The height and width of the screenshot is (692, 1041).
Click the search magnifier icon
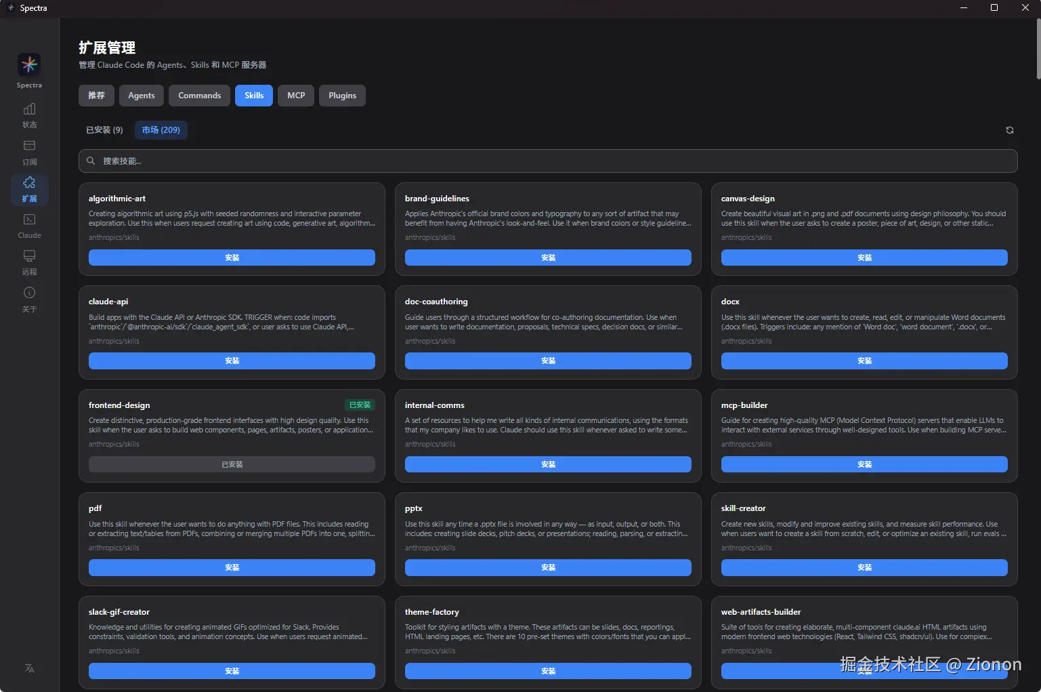(x=91, y=161)
